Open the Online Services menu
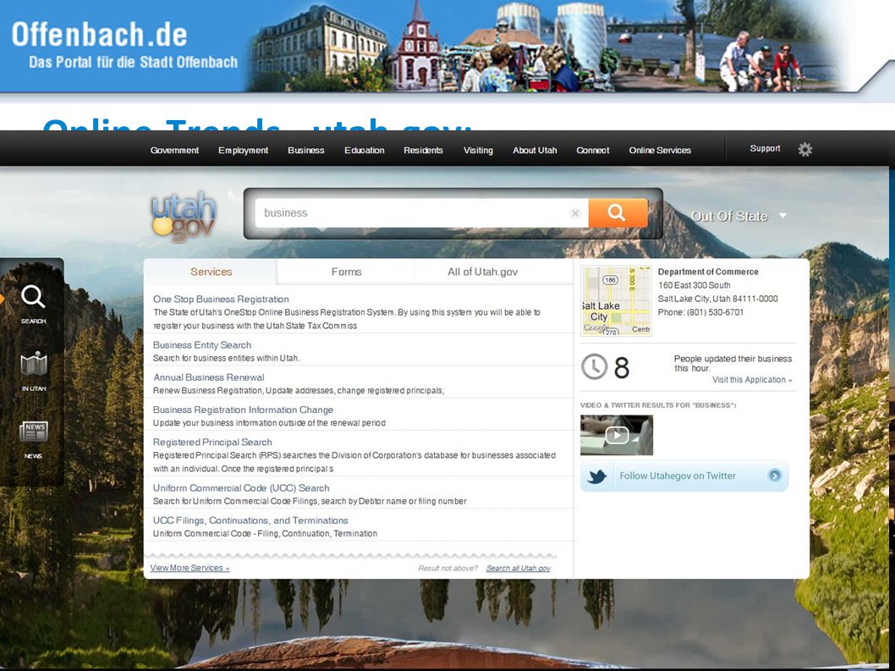 coord(660,150)
